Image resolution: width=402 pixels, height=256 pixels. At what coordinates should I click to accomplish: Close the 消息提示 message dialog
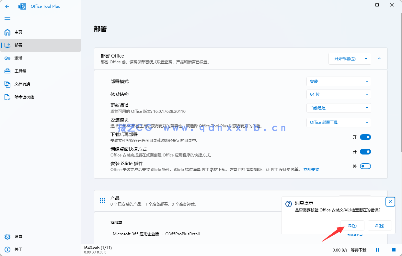coord(390,202)
